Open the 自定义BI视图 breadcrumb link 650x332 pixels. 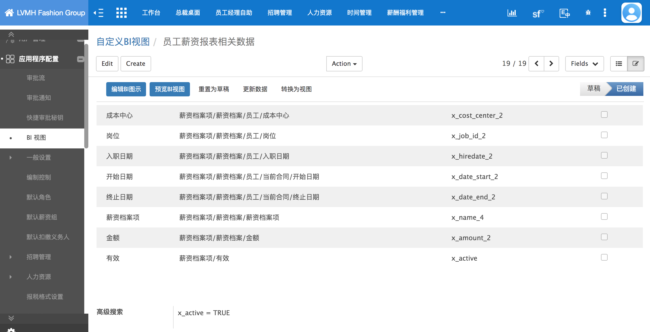tap(123, 42)
